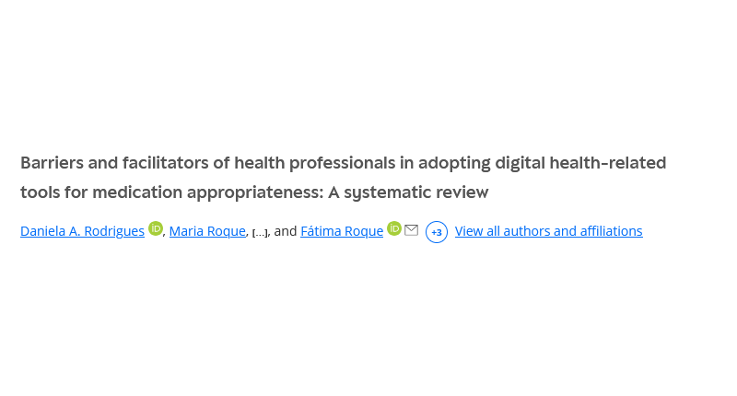This screenshot has width=737, height=396.
Task: Open Maria Roque author link
Action: [x=207, y=231]
